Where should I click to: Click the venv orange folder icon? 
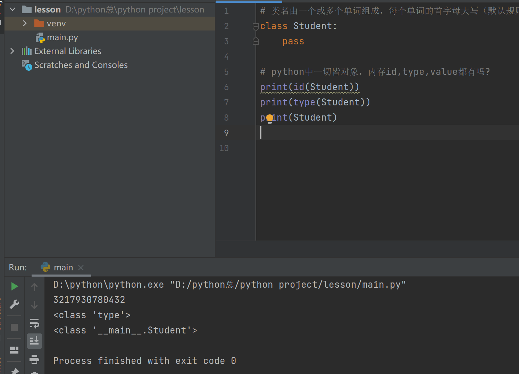[x=39, y=23]
